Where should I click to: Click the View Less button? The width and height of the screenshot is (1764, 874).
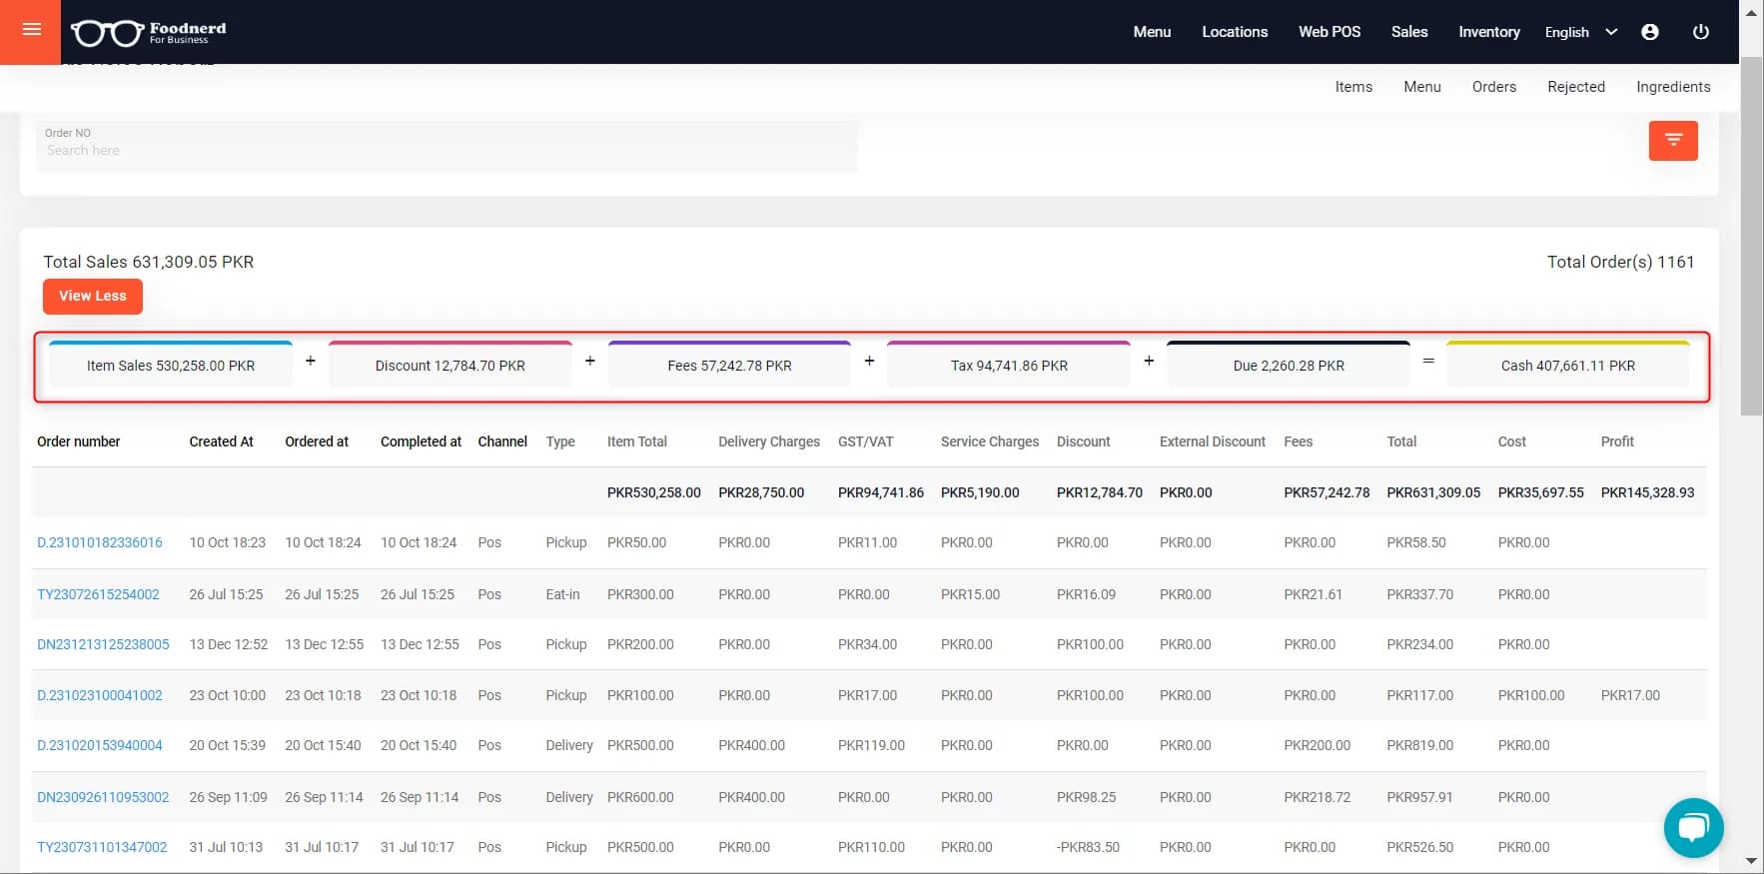pos(93,297)
